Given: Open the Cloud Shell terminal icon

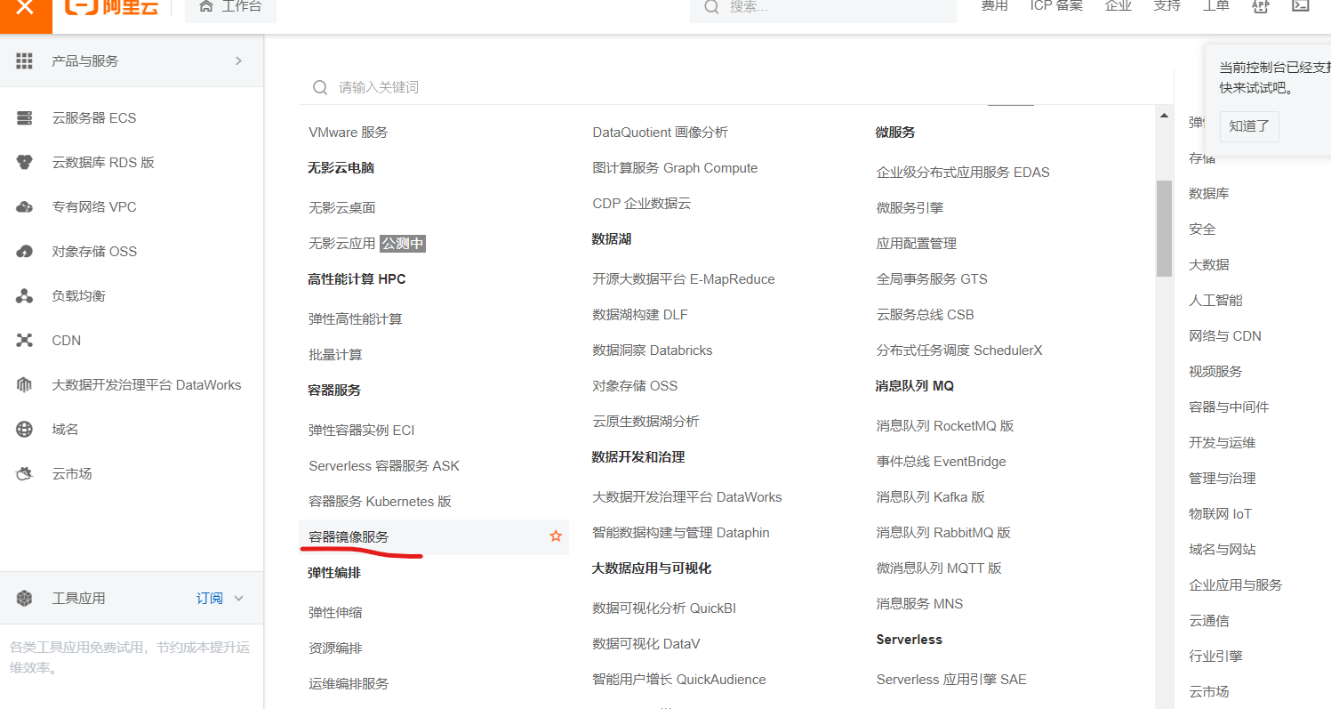Looking at the screenshot, I should [1301, 5].
